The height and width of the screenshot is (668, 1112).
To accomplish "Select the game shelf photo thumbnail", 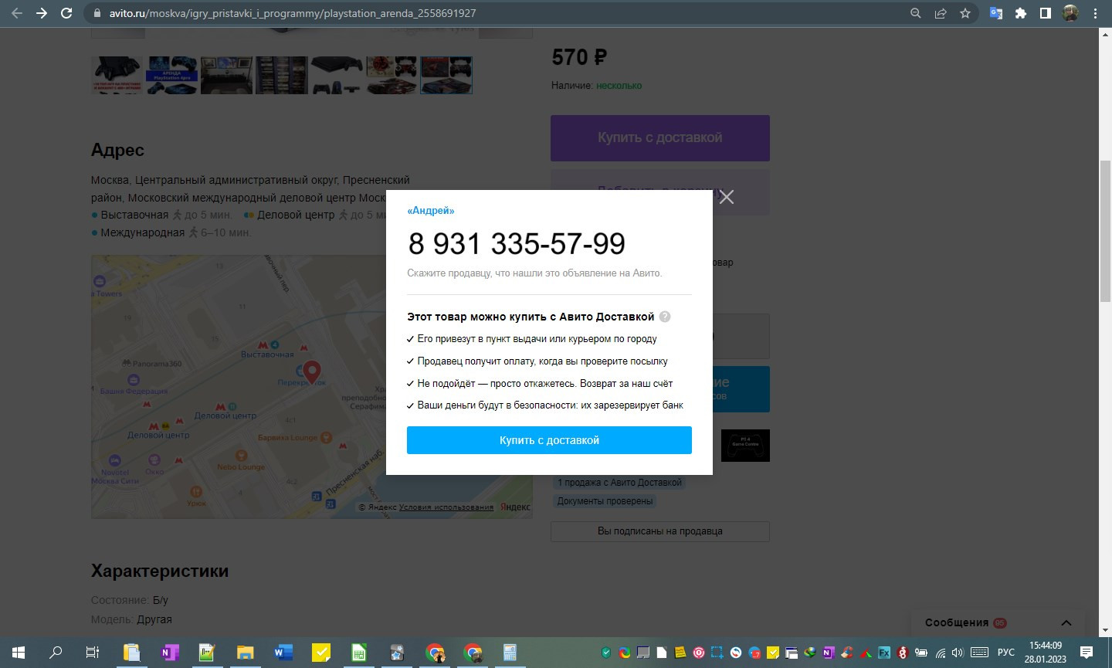I will coord(281,75).
